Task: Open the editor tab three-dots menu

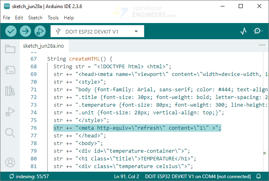Action: click(x=261, y=45)
